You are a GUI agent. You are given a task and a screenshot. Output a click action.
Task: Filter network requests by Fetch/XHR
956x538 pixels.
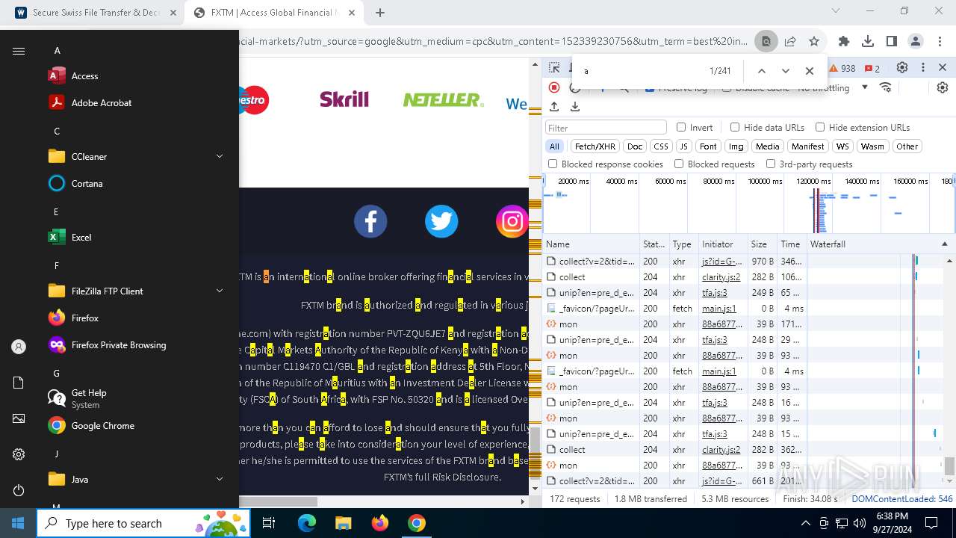point(595,146)
